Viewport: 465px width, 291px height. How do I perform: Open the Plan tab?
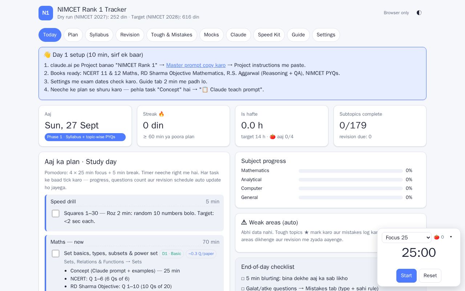[73, 35]
